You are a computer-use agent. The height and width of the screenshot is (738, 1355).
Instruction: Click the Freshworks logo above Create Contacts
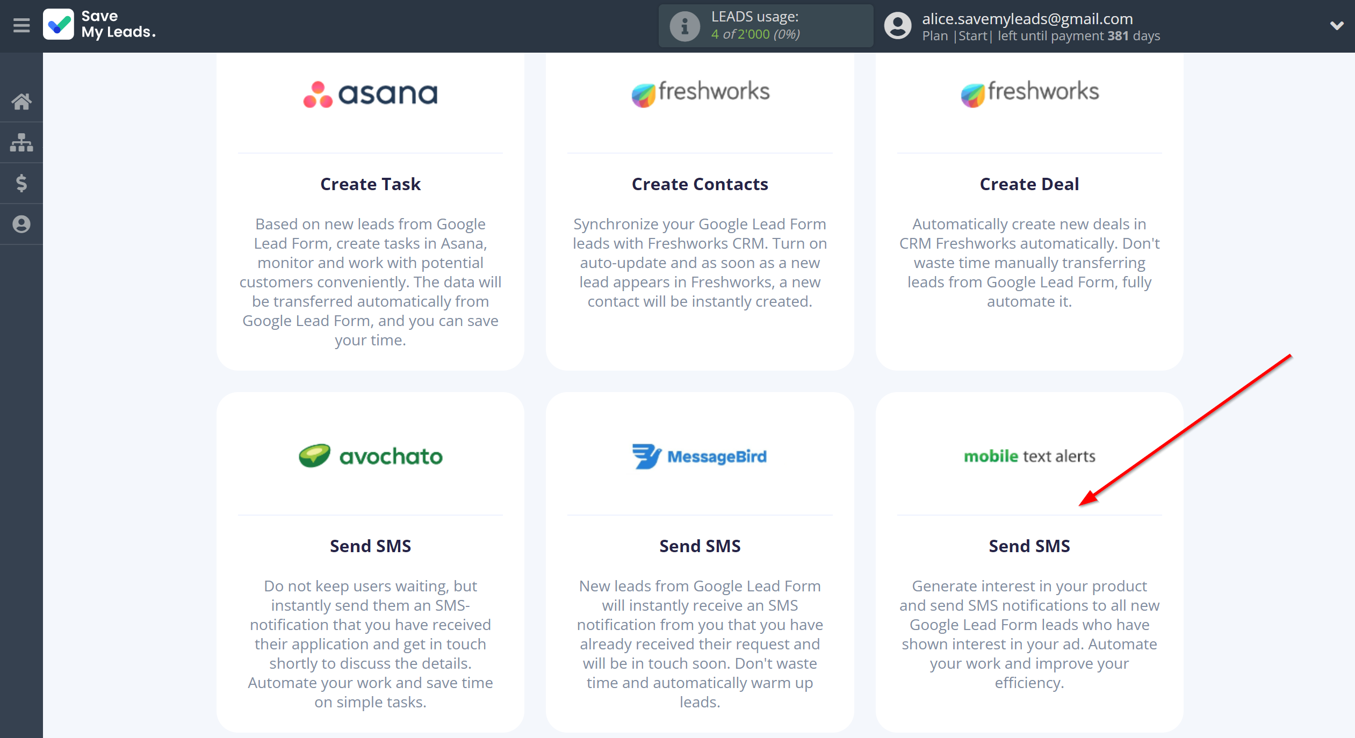pyautogui.click(x=700, y=93)
